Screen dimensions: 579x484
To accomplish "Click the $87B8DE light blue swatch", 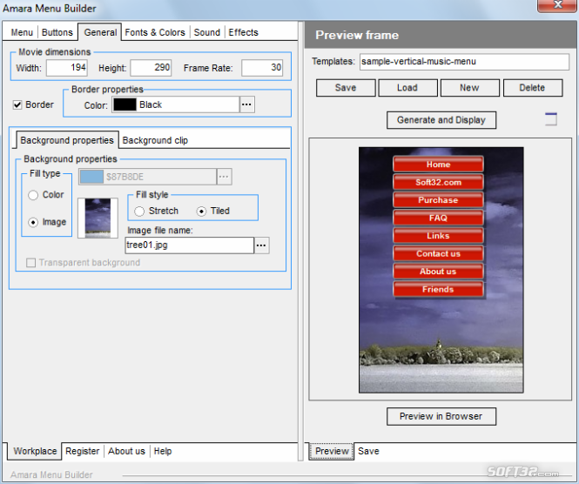I will 91,177.
